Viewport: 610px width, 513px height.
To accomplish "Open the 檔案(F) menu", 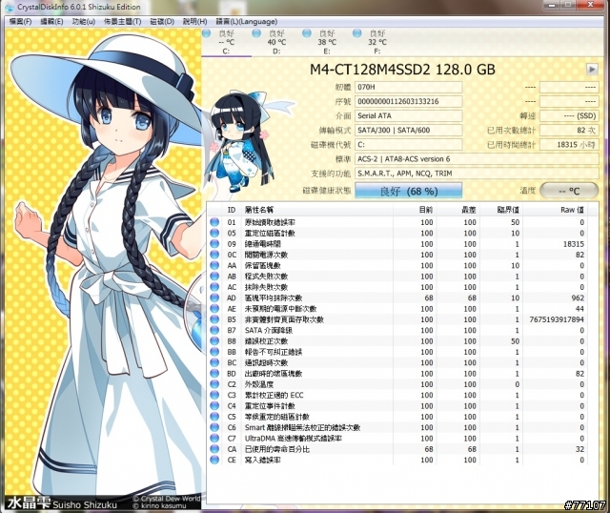I will point(20,21).
